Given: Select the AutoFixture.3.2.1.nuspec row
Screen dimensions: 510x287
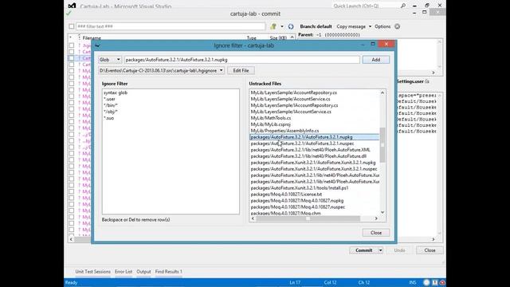Looking at the screenshot, I should click(302, 143).
